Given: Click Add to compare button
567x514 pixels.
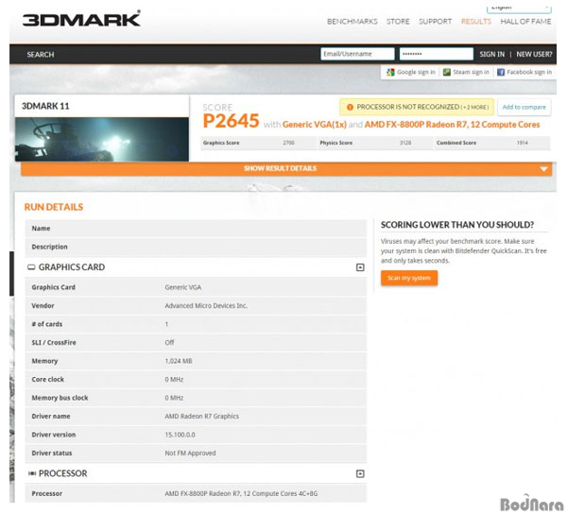Looking at the screenshot, I should 524,107.
